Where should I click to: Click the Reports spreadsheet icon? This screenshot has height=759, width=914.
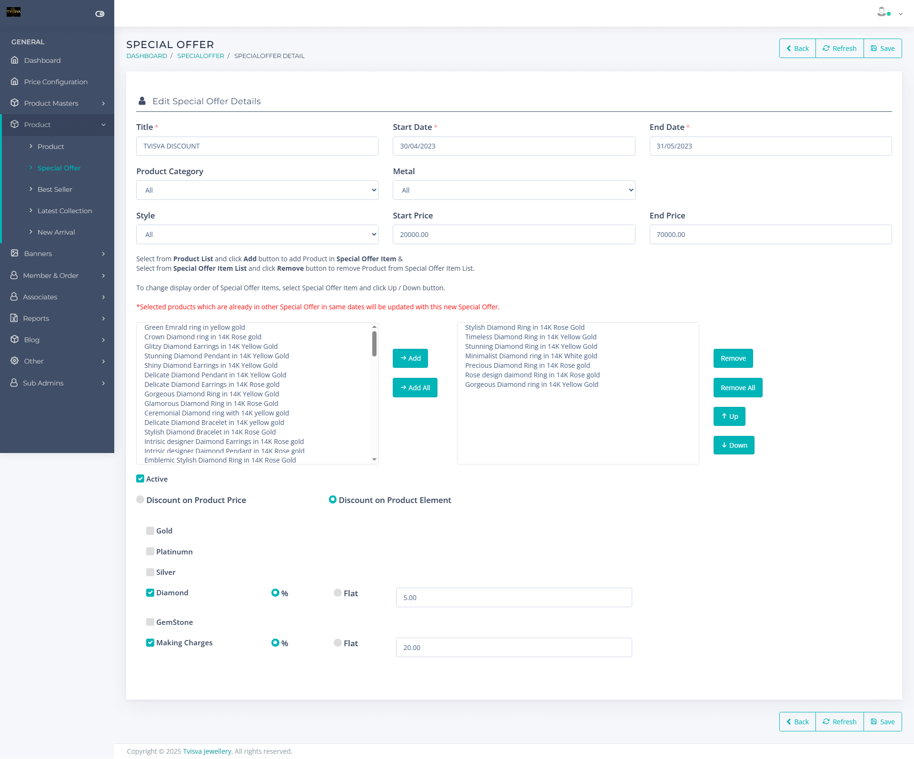pos(14,318)
